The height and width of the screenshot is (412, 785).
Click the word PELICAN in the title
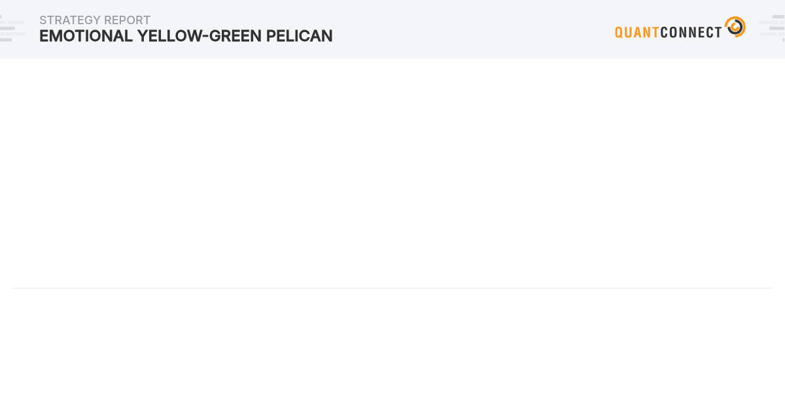tap(299, 36)
